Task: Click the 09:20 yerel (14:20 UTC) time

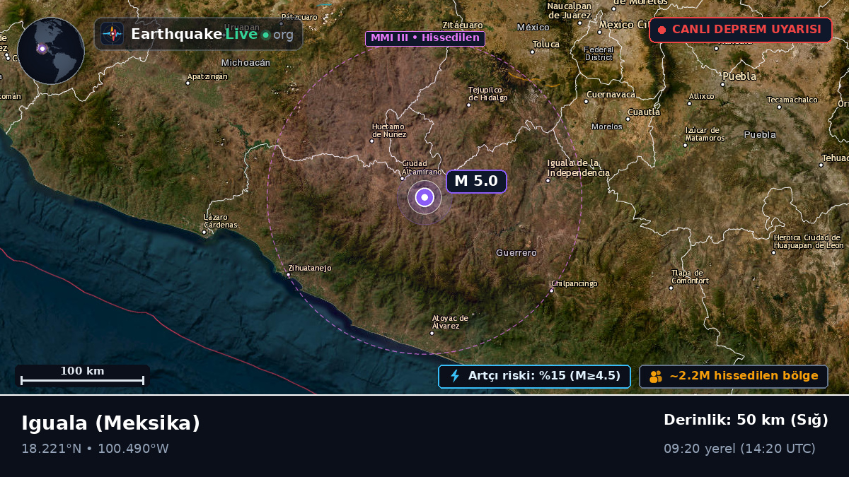Action: [739, 449]
